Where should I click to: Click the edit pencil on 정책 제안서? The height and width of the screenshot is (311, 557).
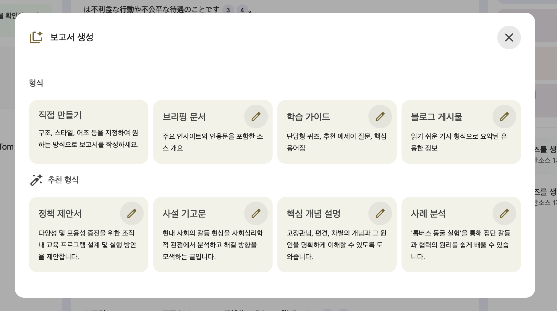(x=132, y=213)
